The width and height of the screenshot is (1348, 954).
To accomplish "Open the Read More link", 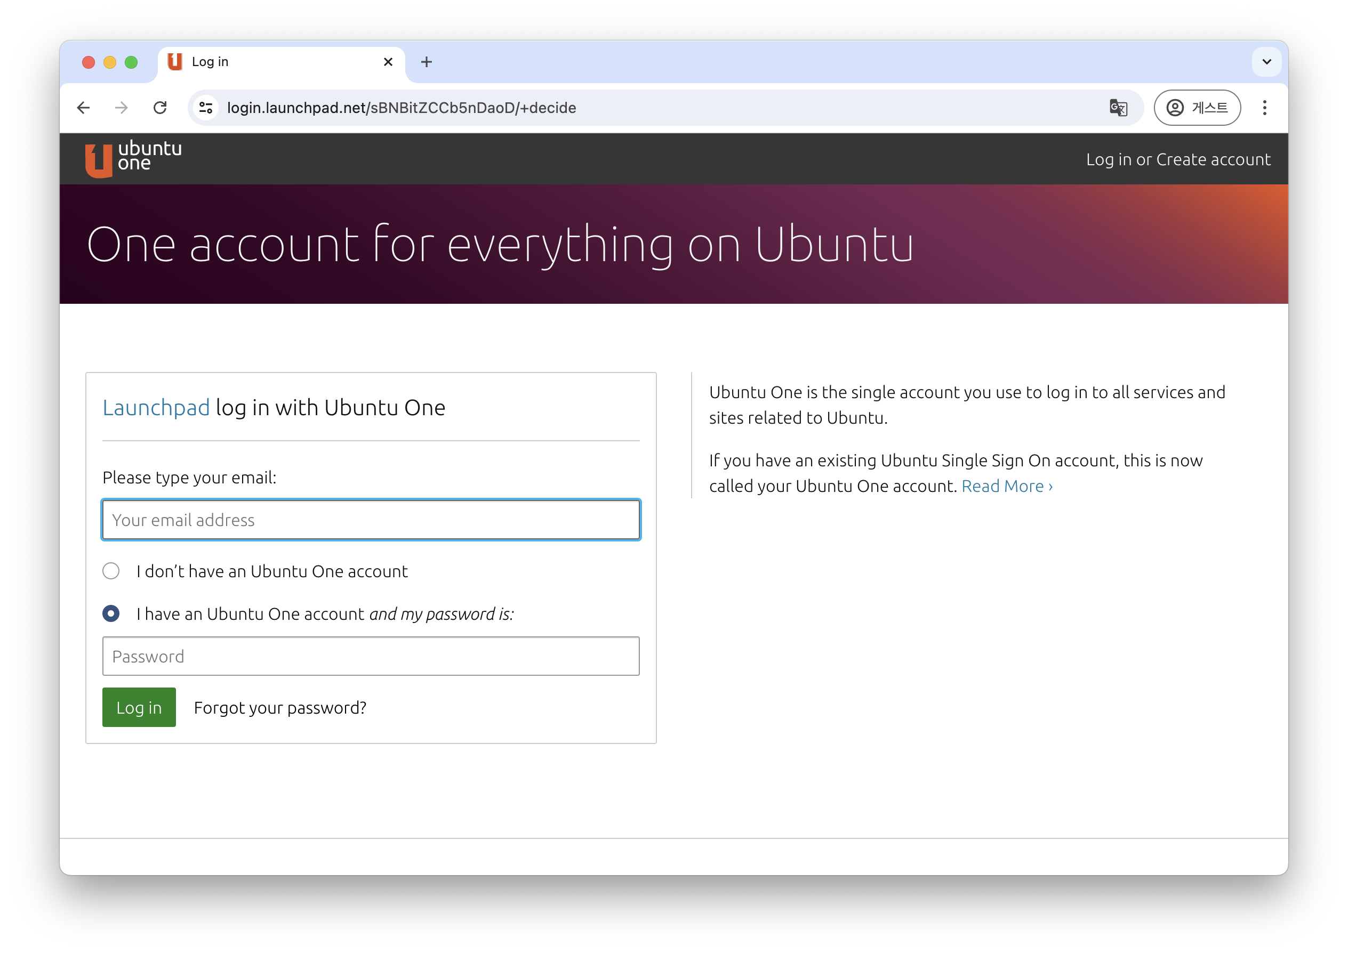I will click(1007, 486).
